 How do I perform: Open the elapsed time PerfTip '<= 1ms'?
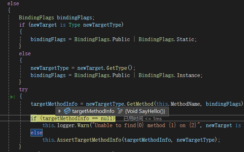143,118
